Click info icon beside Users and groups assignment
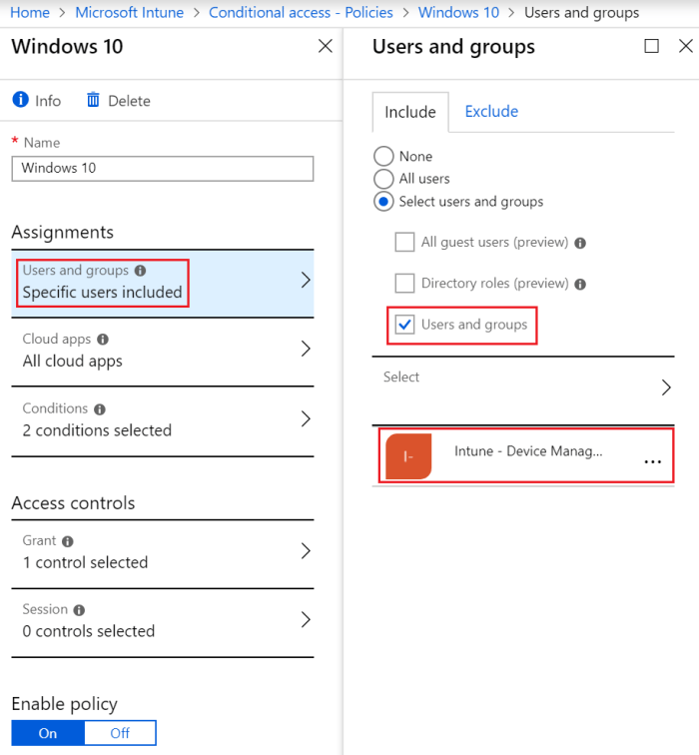Viewport: 699px width, 755px height. [x=141, y=271]
